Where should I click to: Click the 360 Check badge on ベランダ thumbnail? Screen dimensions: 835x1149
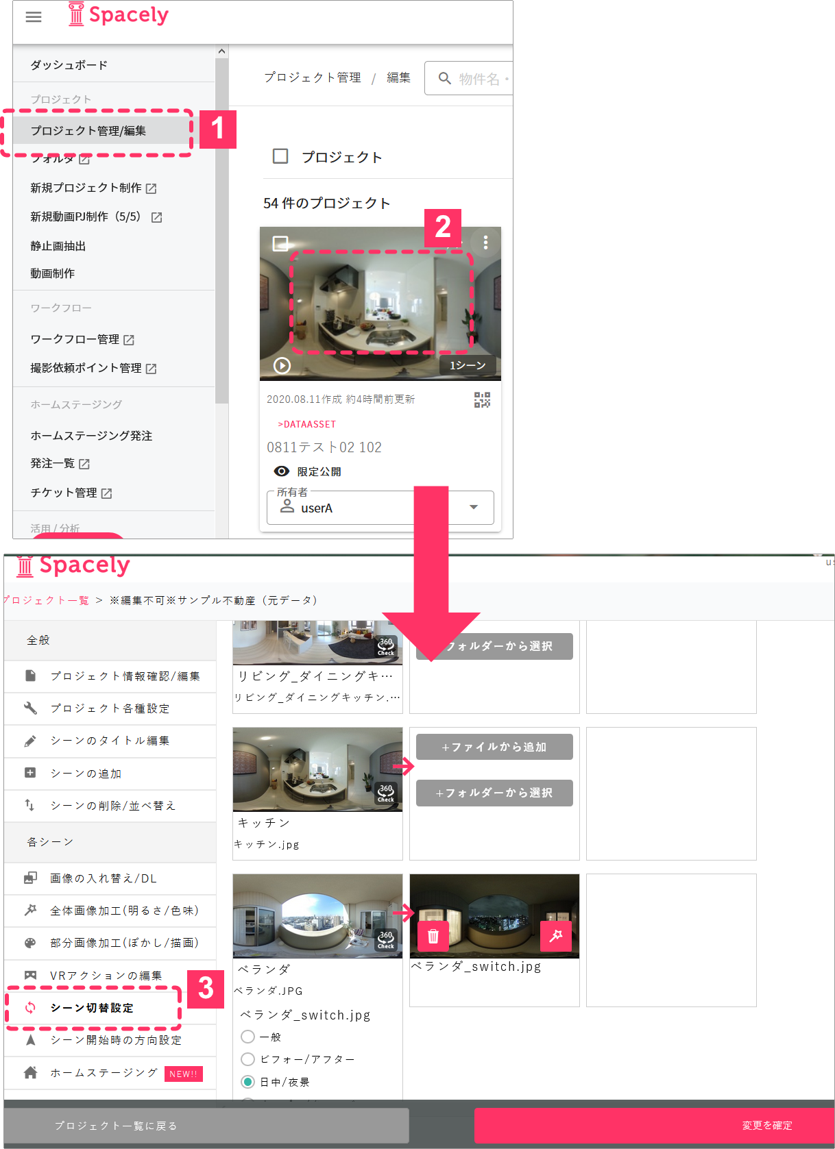[x=386, y=940]
